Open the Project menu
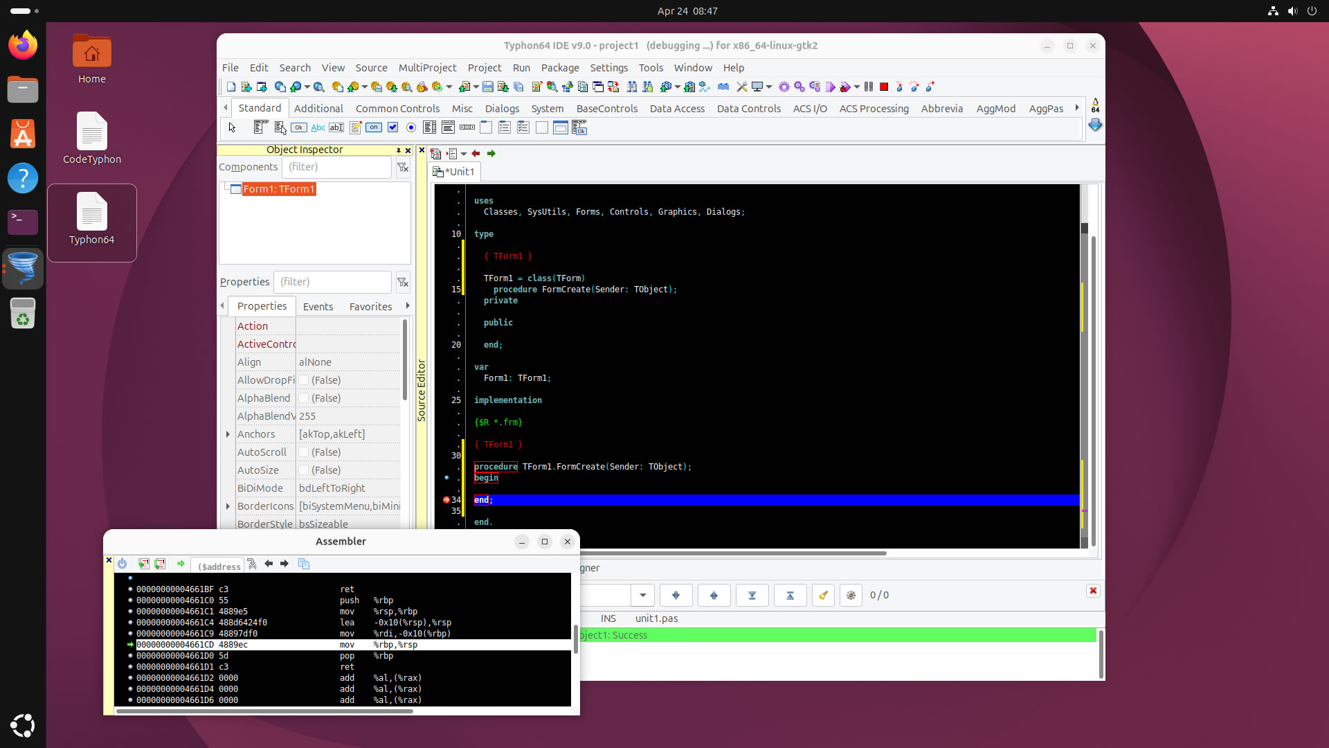The height and width of the screenshot is (748, 1329). [484, 68]
